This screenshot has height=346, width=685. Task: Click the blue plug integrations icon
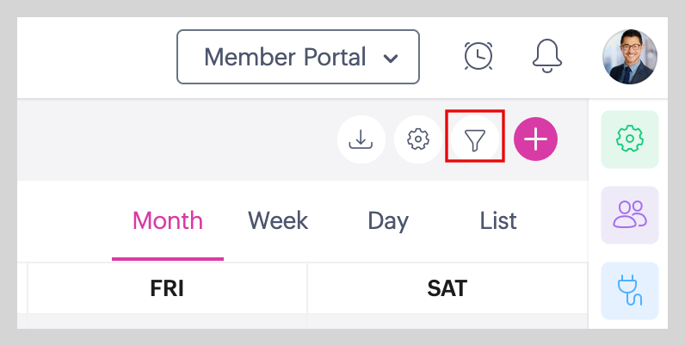tap(630, 290)
